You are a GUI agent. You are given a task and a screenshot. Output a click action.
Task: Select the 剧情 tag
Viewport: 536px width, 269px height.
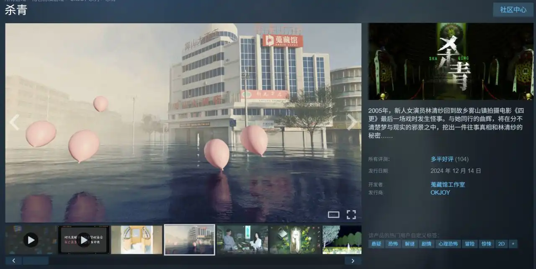tap(426, 244)
